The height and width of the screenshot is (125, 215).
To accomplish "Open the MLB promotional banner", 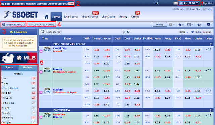I will [18, 58].
